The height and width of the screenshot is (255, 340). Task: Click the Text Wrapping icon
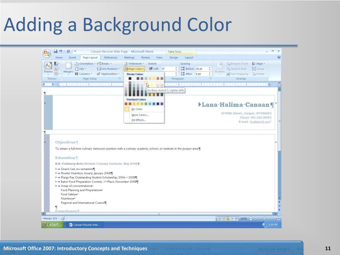point(228,74)
